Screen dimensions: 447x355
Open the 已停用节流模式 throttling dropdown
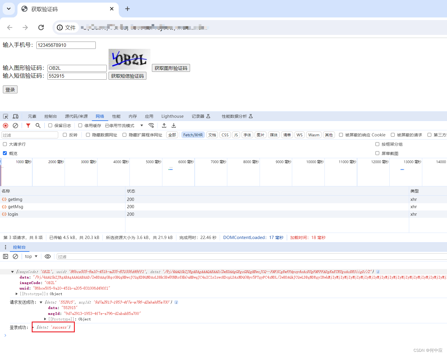(124, 126)
